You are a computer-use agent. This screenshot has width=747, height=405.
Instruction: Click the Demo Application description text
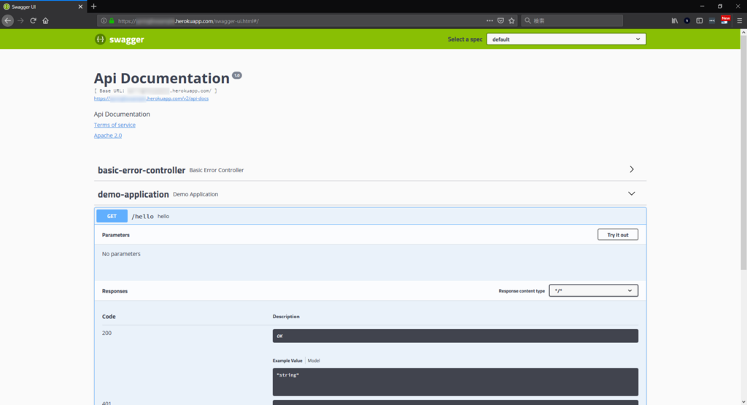coord(196,194)
